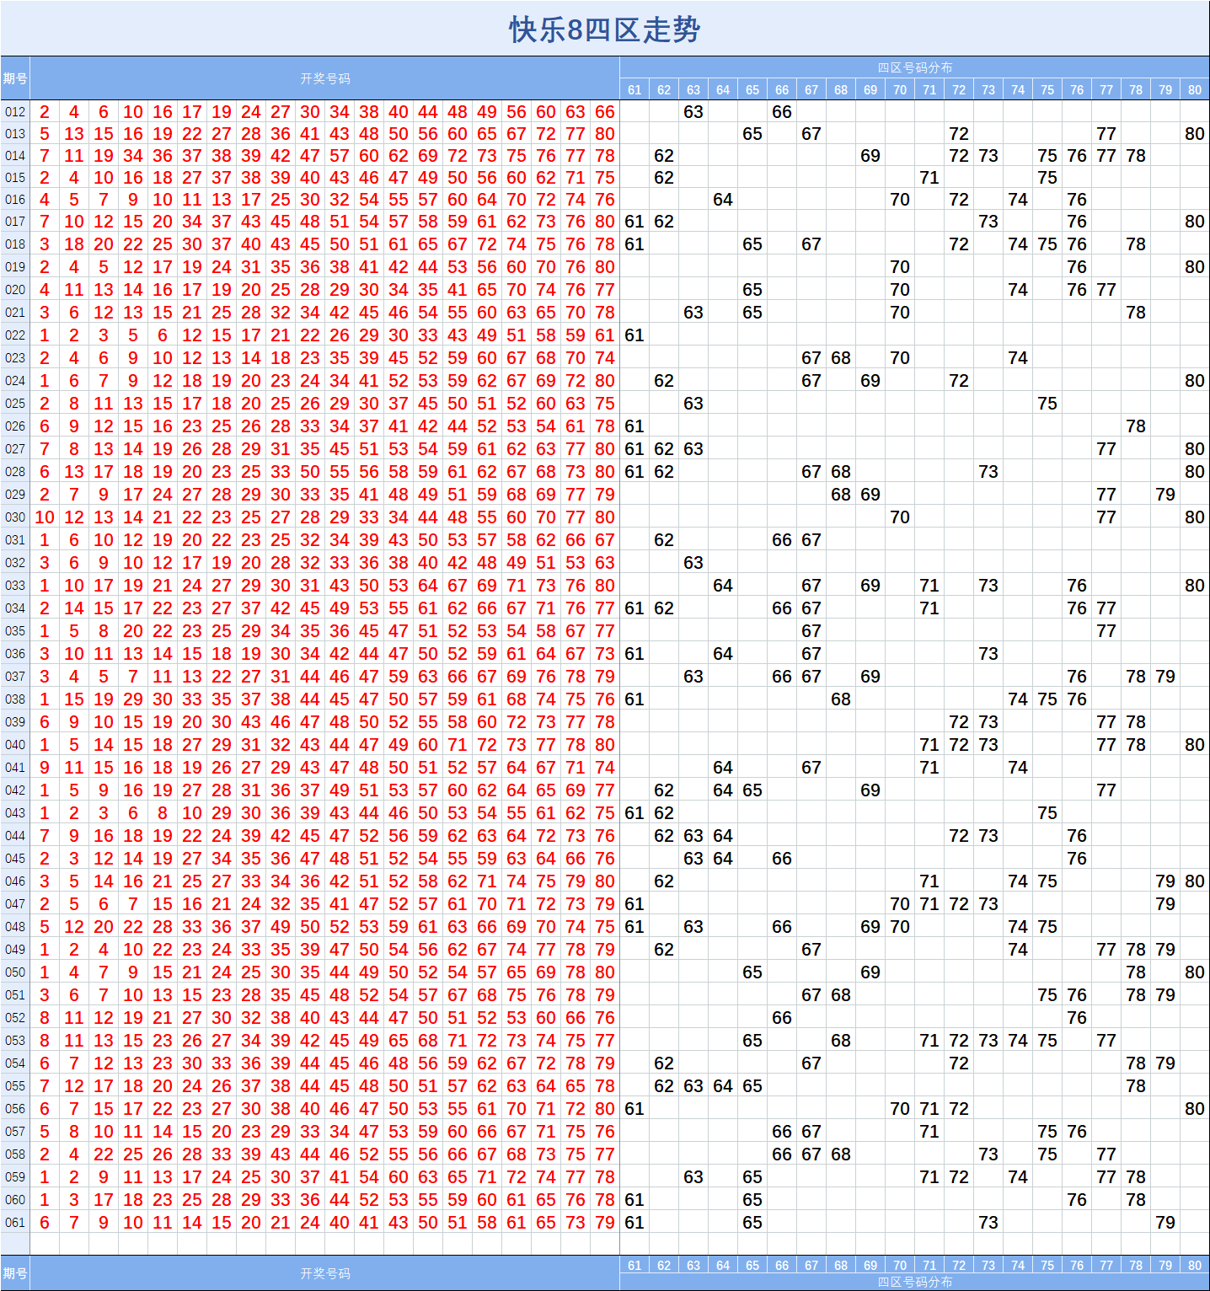Screen dimensions: 1210x1291
Task: Click black 79 in distribution area of row 029
Action: pyautogui.click(x=1165, y=495)
